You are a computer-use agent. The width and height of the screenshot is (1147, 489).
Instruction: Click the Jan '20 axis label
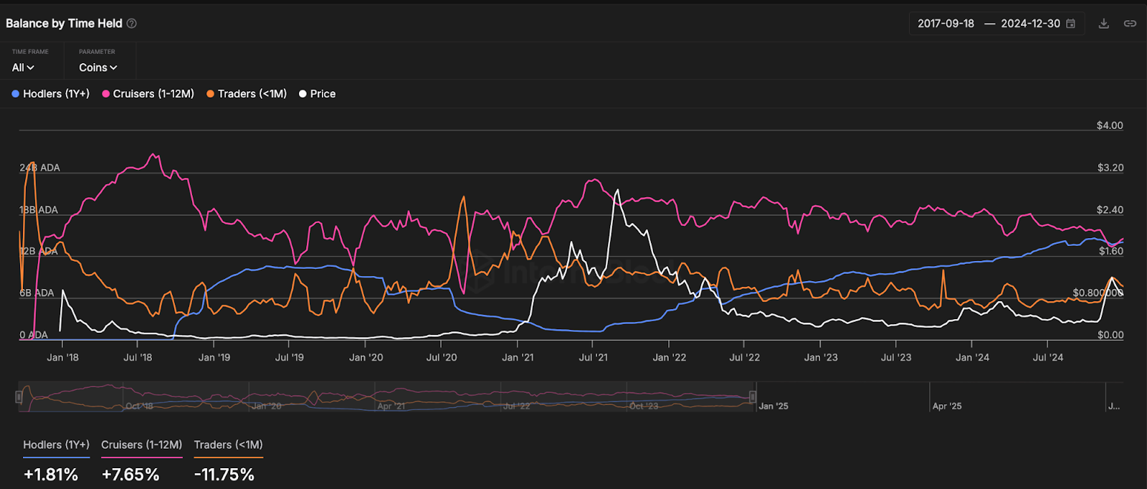[366, 357]
